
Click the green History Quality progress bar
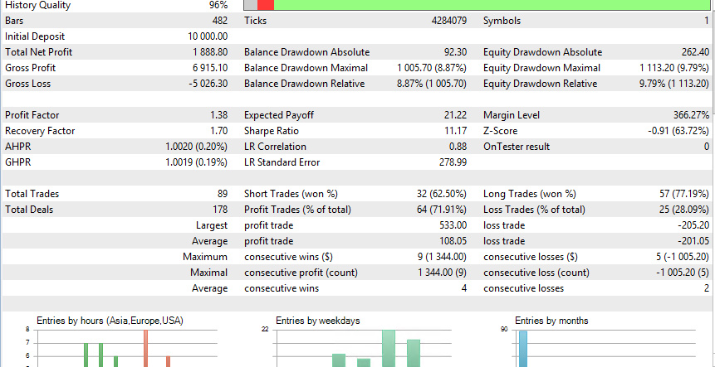[x=492, y=5]
